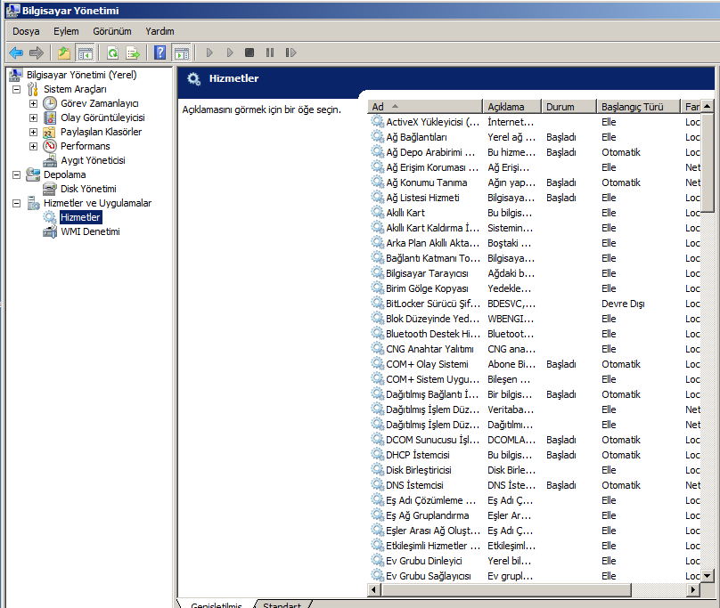Image resolution: width=720 pixels, height=608 pixels.
Task: Click the Start service play icon
Action: (x=209, y=53)
